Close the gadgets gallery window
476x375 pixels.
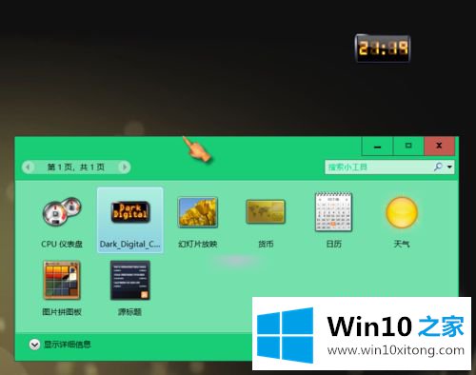[440, 146]
